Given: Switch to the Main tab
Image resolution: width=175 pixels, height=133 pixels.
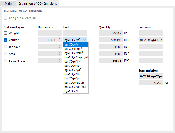Looking at the screenshot, I should (8, 3).
